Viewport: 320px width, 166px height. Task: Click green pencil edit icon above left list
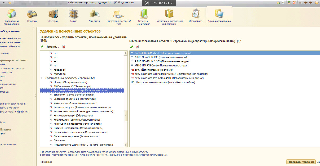click(x=42, y=47)
